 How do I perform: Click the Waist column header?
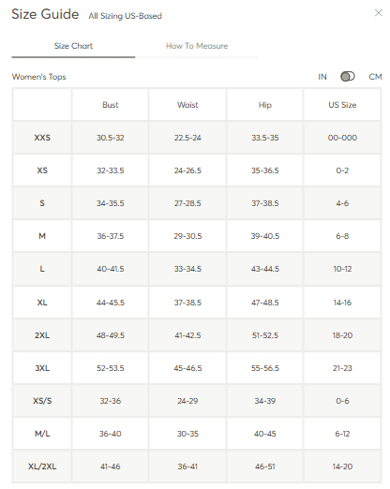(187, 105)
